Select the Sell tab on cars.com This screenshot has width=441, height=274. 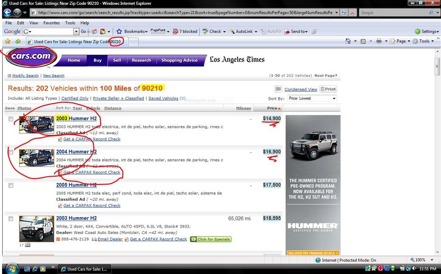pyautogui.click(x=117, y=60)
